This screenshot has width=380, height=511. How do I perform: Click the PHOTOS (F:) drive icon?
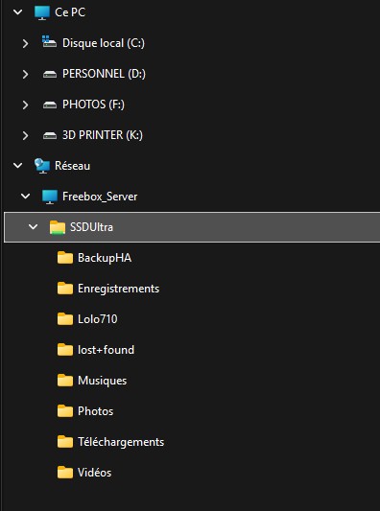(50, 105)
